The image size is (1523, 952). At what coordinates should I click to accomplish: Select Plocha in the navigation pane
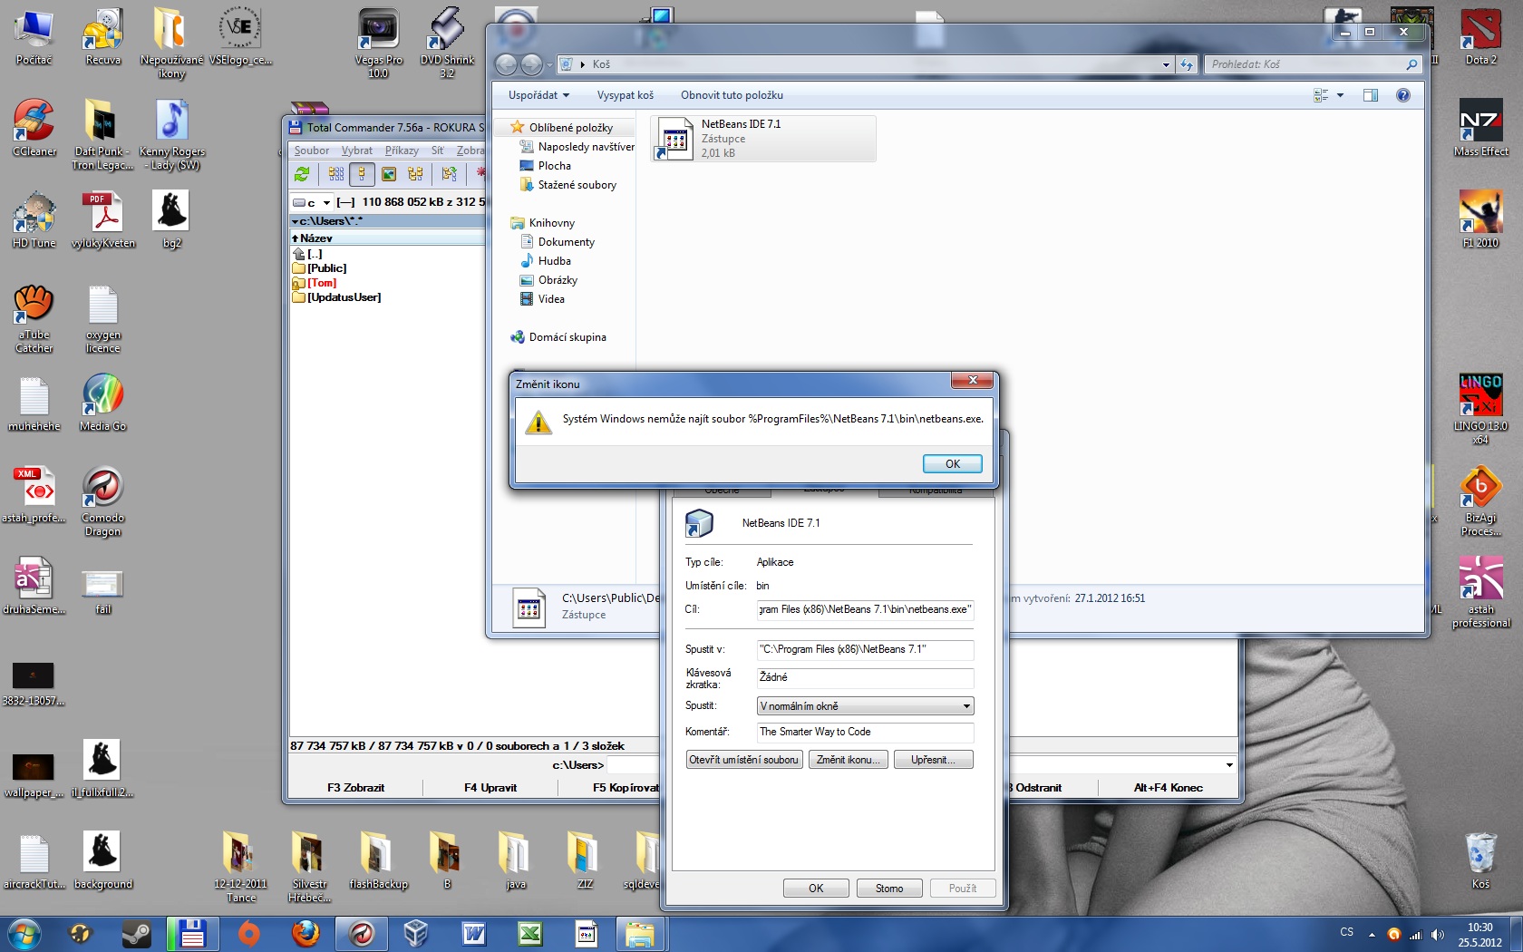tap(545, 166)
